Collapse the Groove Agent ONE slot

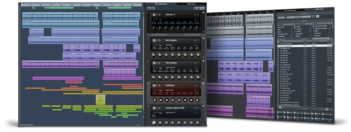pyautogui.click(x=203, y=106)
